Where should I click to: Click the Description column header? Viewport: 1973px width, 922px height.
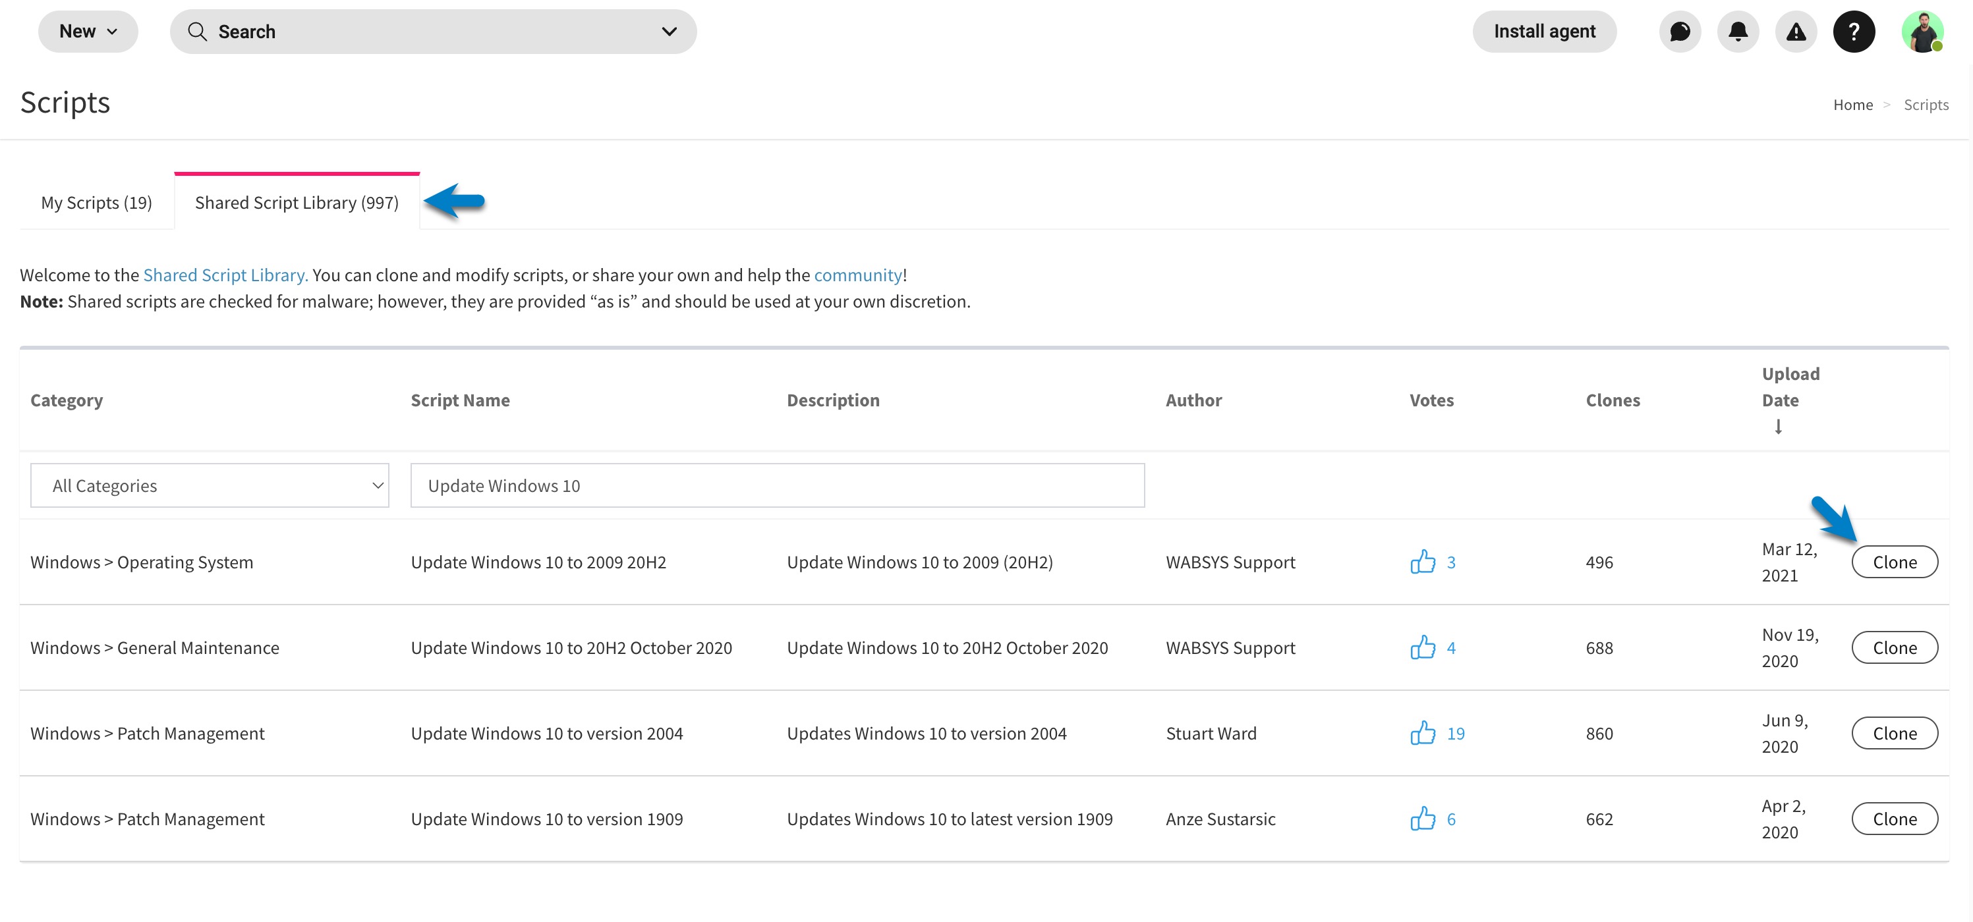point(832,400)
